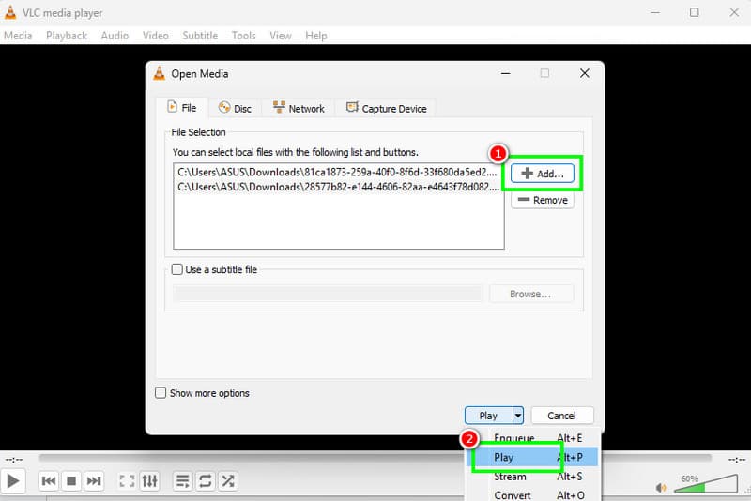This screenshot has width=751, height=501.
Task: Toggle random shuffle playback
Action: (228, 480)
